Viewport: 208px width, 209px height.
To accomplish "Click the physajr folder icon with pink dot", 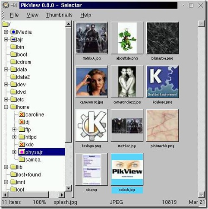I will click(22, 152).
